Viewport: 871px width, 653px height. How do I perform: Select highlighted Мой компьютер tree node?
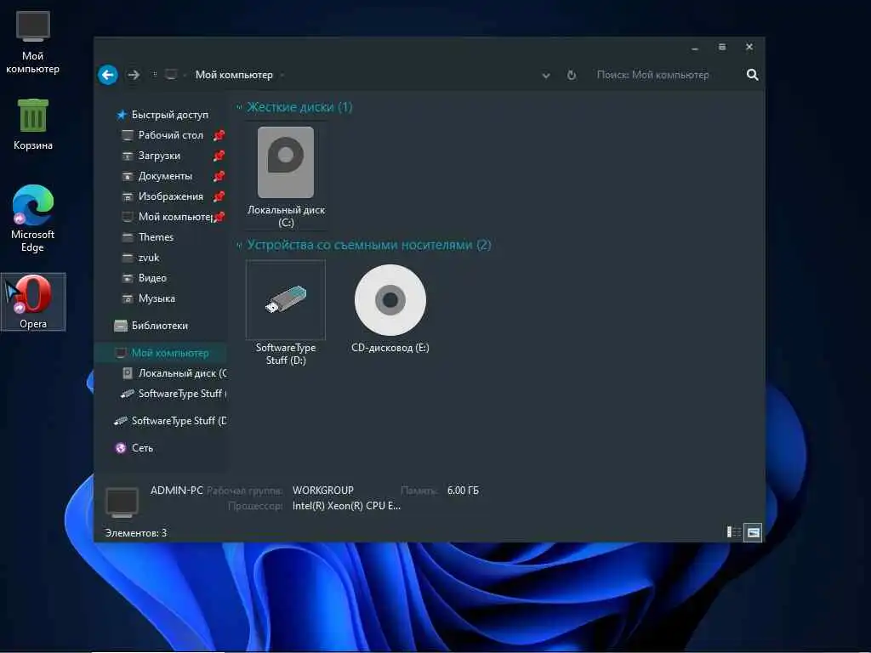point(162,353)
